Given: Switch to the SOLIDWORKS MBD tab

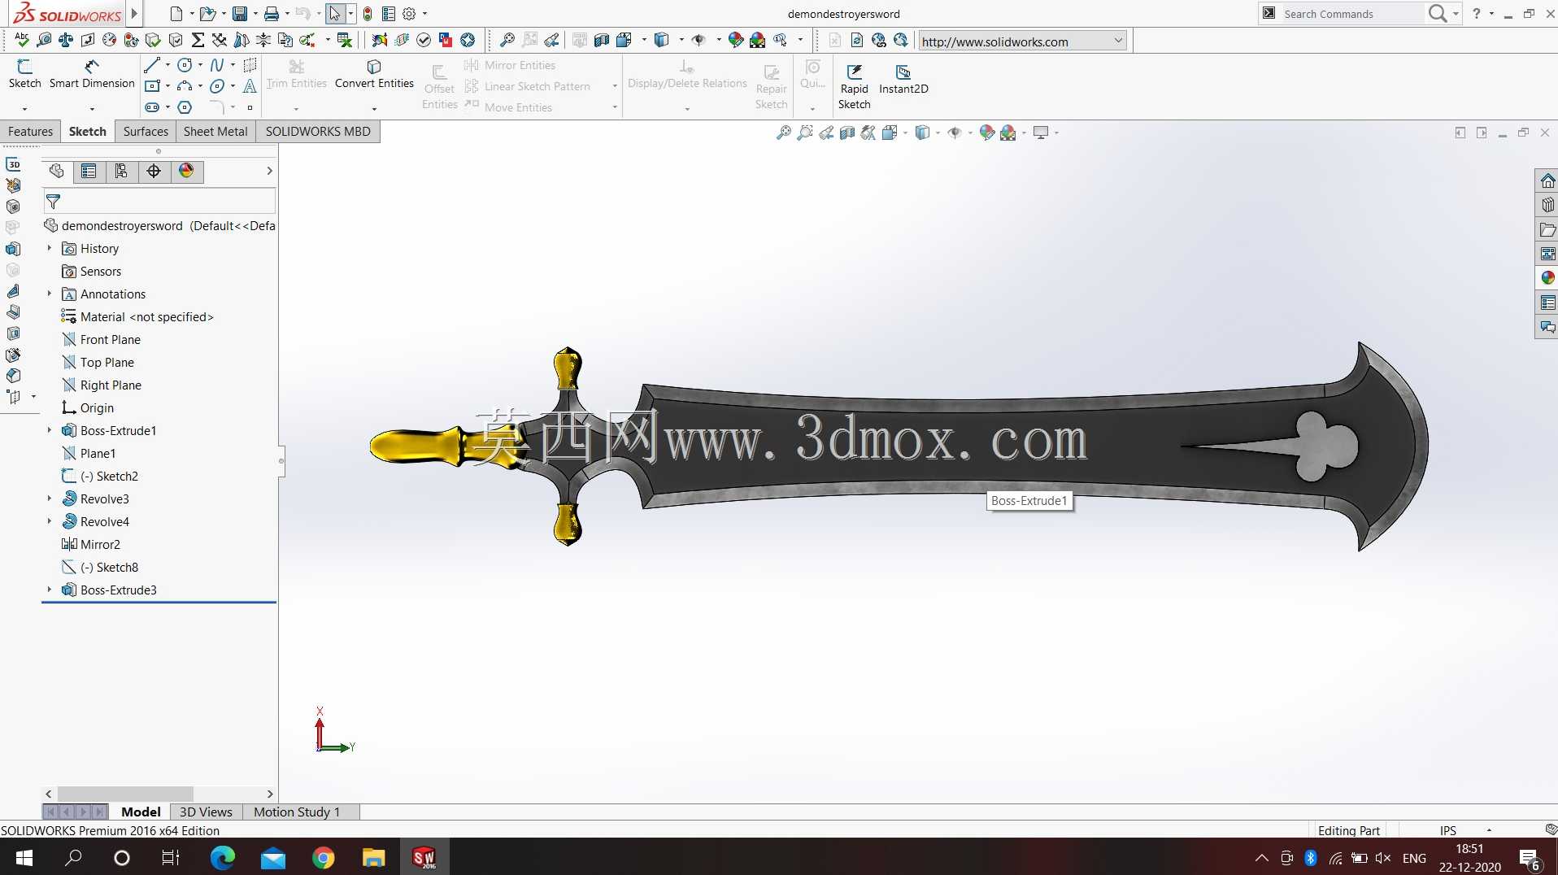Looking at the screenshot, I should [318, 132].
